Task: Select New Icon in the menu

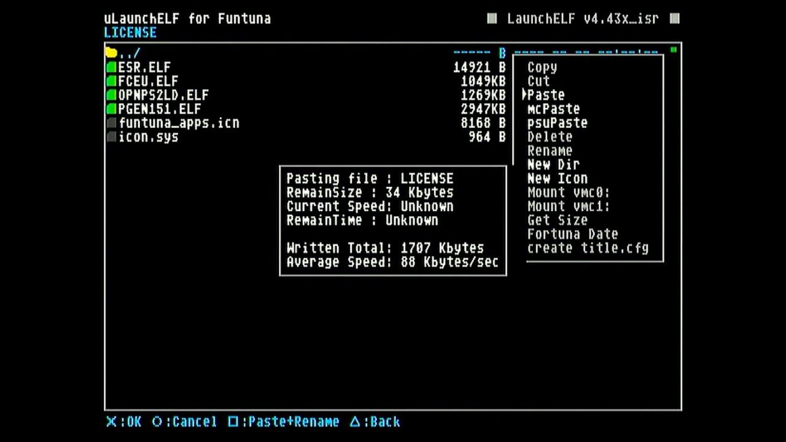Action: (x=558, y=179)
